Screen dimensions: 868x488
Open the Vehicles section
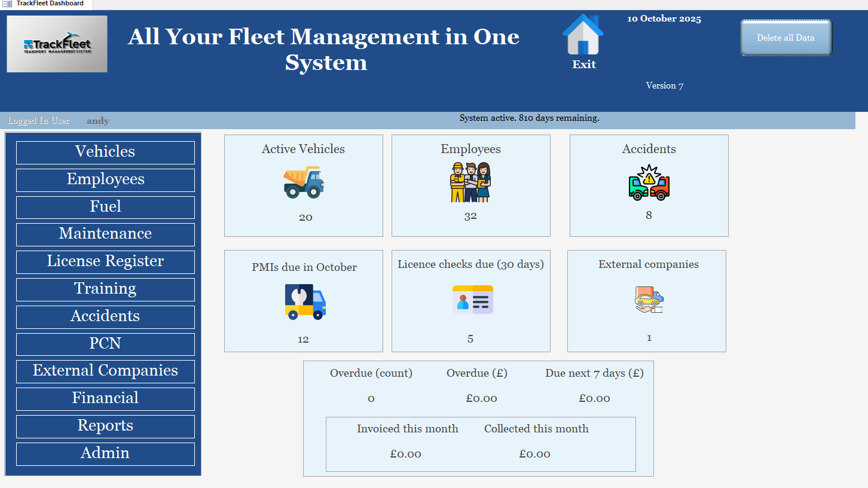pyautogui.click(x=105, y=152)
